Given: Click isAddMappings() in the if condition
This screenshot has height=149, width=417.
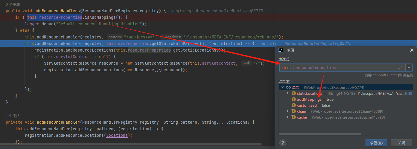Looking at the screenshot, I should [104, 17].
